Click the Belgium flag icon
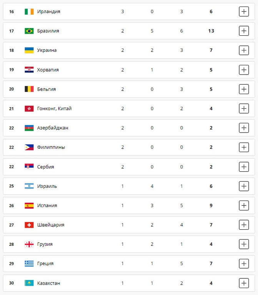 (29, 89)
